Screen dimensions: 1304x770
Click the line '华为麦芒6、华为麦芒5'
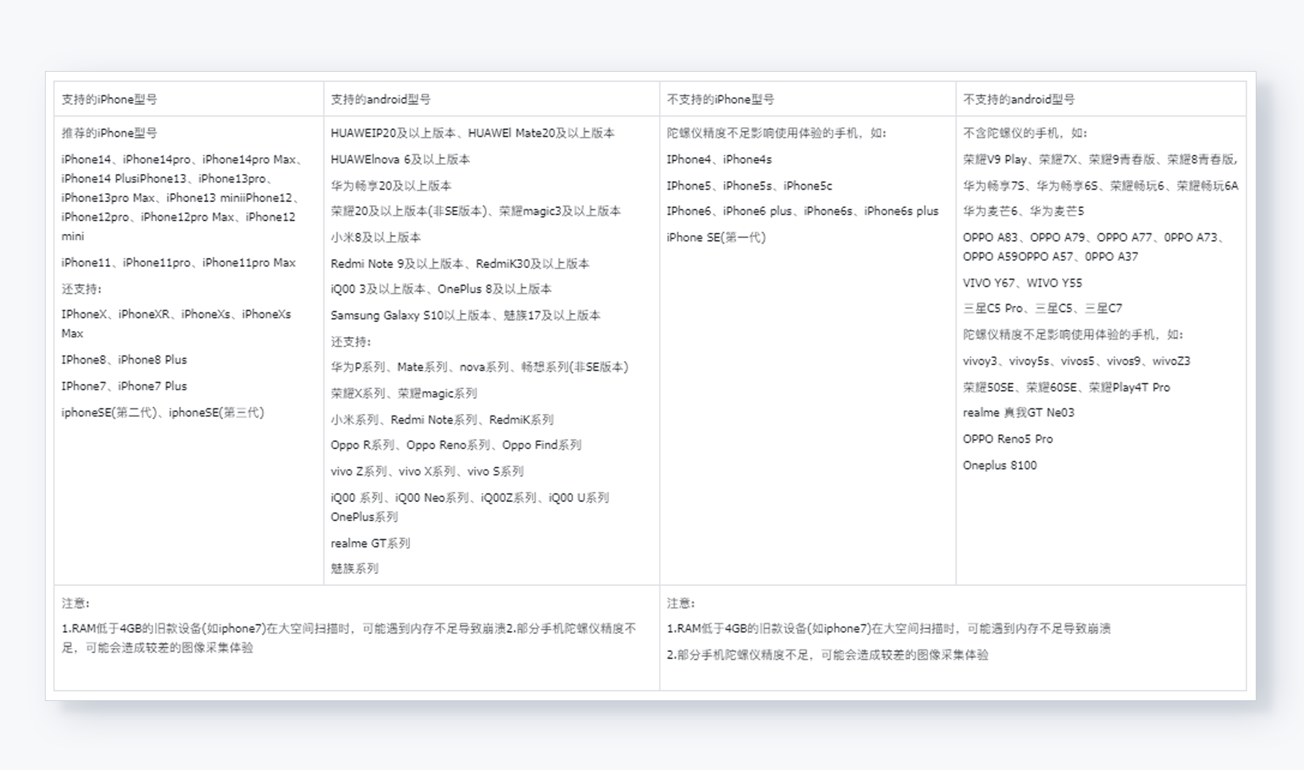click(x=1024, y=211)
